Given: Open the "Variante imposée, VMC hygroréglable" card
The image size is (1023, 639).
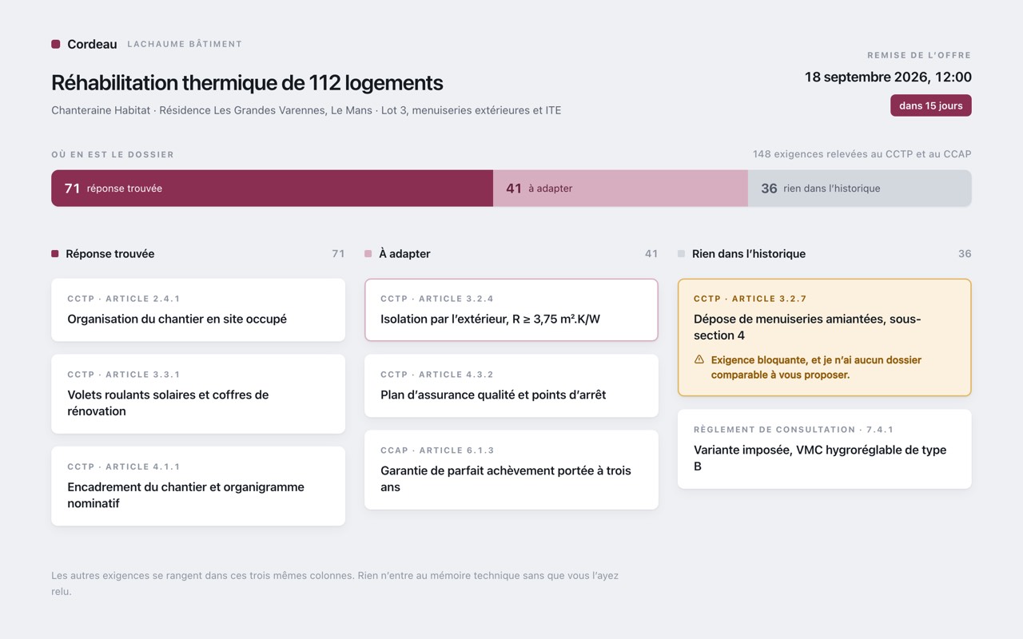Looking at the screenshot, I should pos(825,449).
